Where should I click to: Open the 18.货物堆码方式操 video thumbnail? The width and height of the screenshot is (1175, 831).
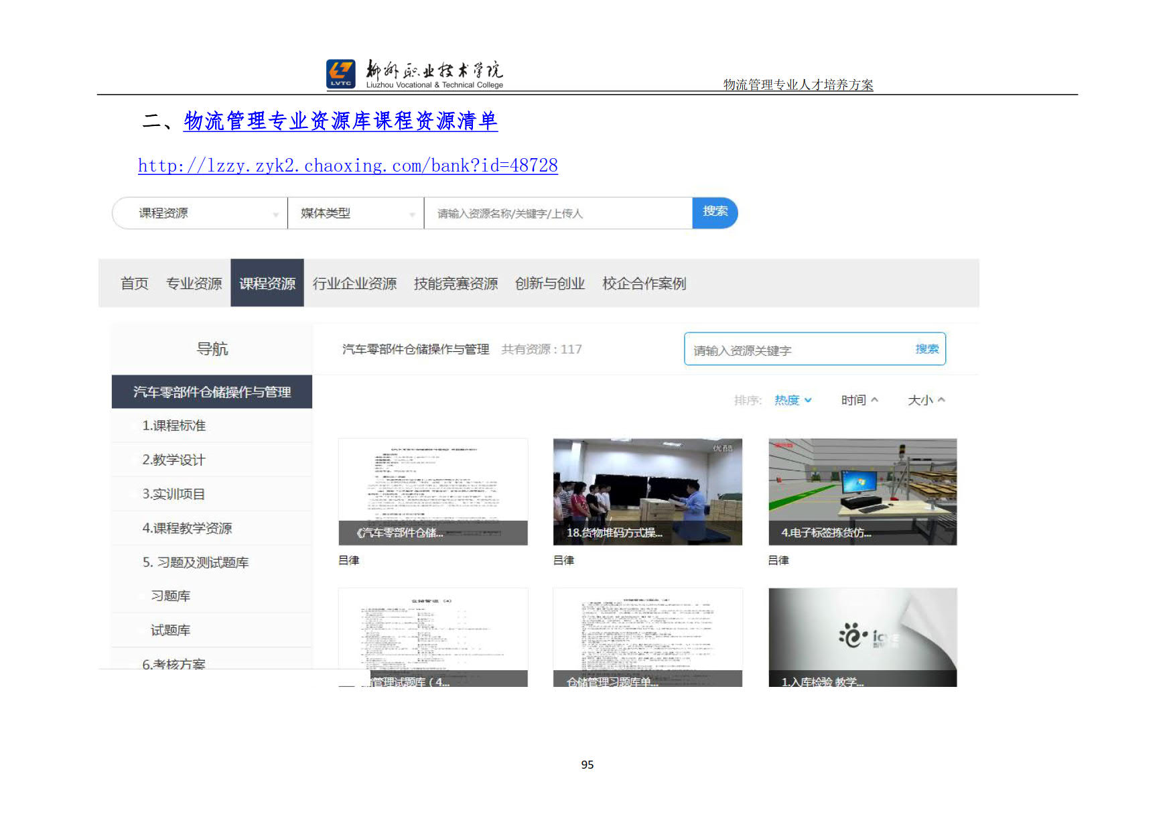coord(647,491)
